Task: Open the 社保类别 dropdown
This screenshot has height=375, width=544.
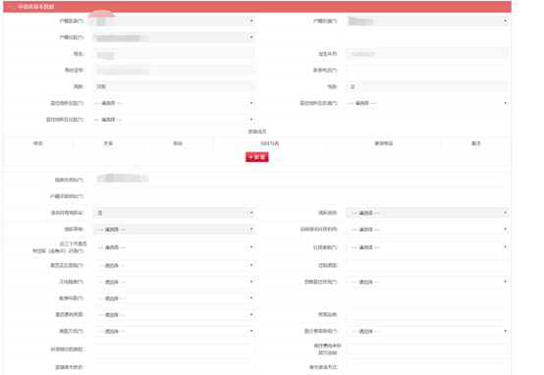Action: (427, 247)
